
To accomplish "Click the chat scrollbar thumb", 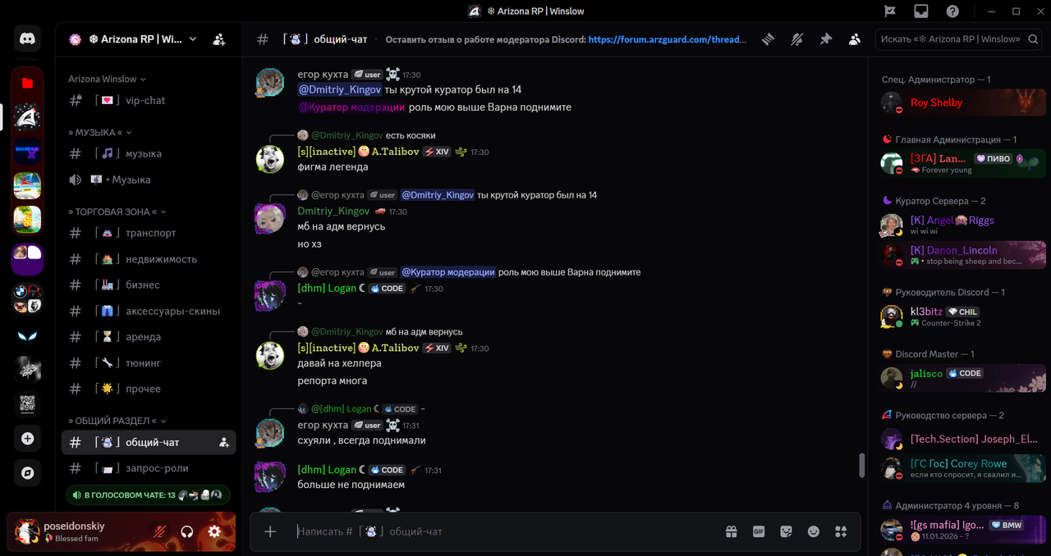I will coord(861,465).
